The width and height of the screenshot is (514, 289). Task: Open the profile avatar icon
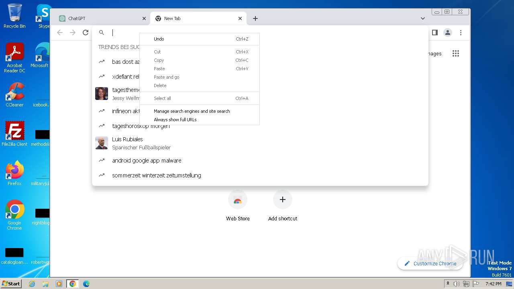click(448, 33)
